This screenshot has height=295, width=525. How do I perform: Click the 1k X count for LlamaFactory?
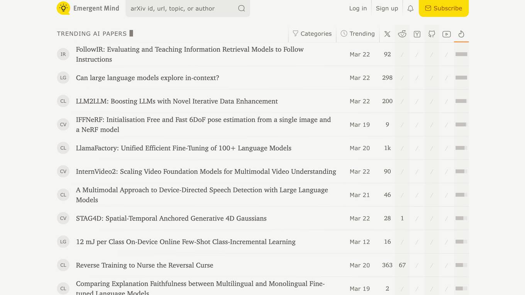pyautogui.click(x=387, y=148)
